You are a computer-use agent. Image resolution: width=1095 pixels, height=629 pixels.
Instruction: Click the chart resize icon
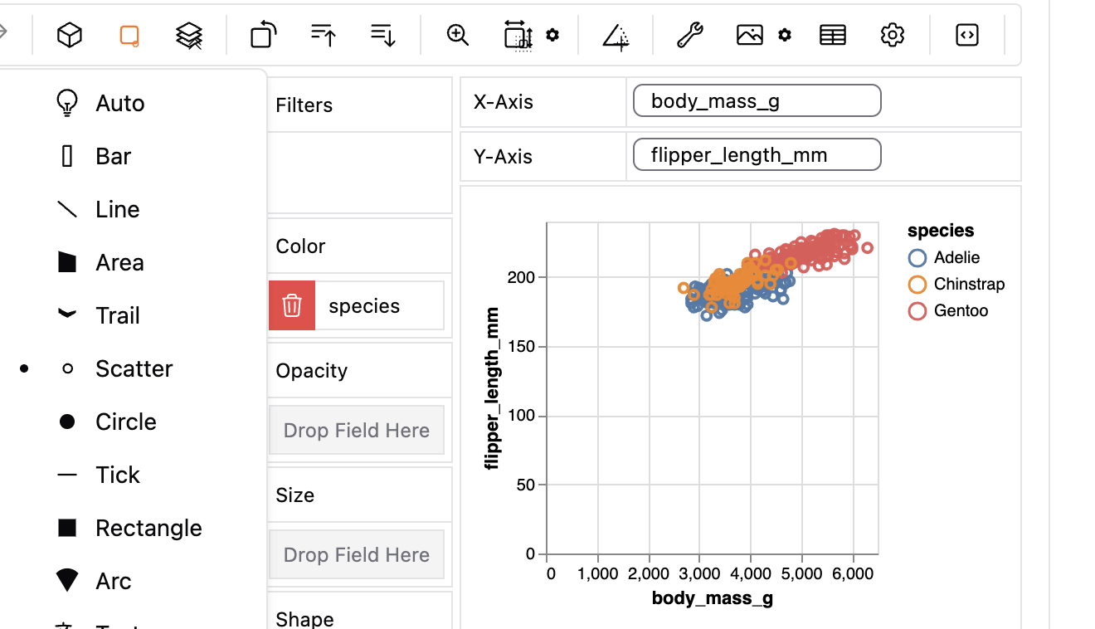point(518,35)
